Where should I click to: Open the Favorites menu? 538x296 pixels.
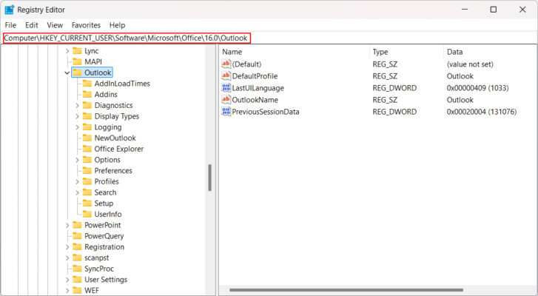point(86,25)
